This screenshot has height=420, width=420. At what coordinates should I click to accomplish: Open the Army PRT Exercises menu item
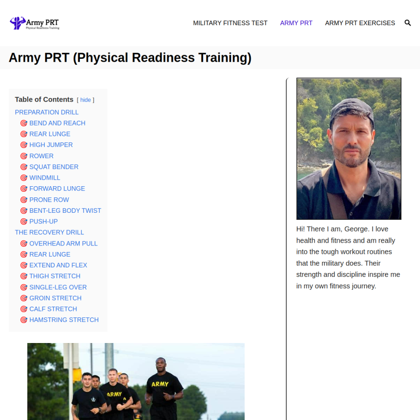point(360,23)
